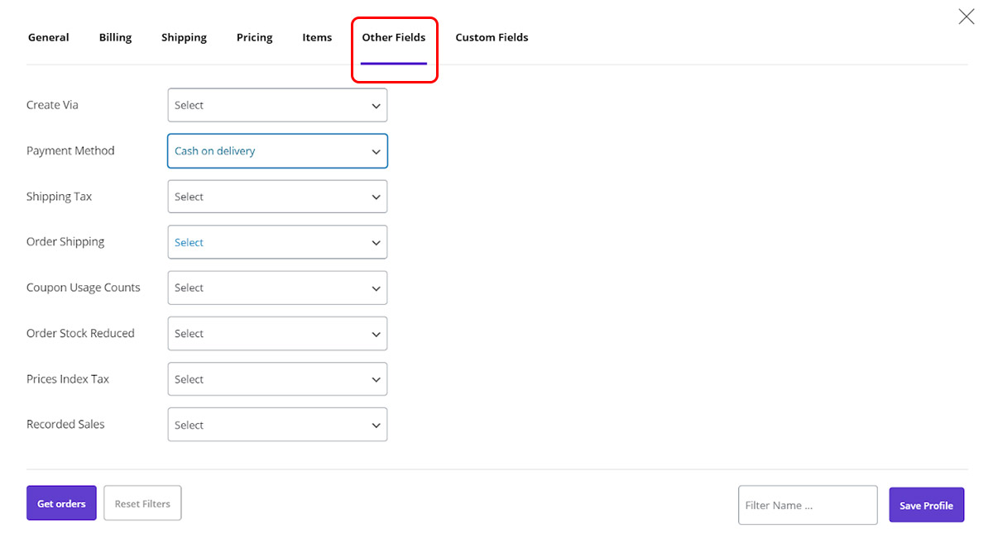Focus the Filter Name input field
The height and width of the screenshot is (533, 993).
tap(807, 505)
